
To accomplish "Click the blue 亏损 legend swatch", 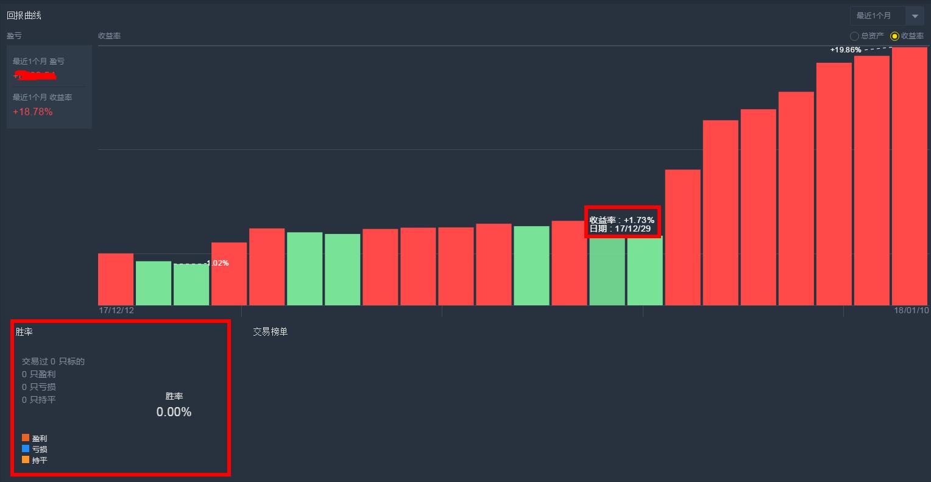I will tap(26, 448).
